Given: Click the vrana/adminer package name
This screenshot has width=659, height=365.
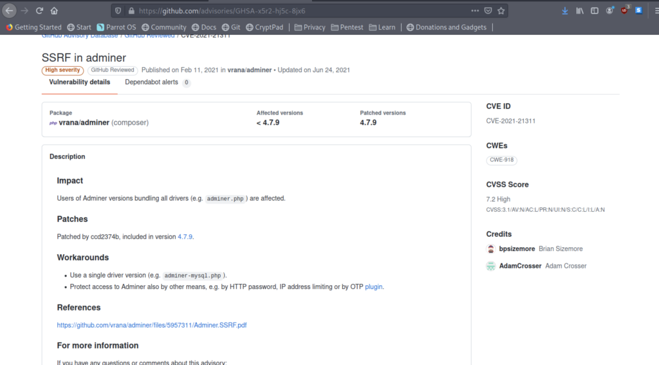Looking at the screenshot, I should pos(84,123).
